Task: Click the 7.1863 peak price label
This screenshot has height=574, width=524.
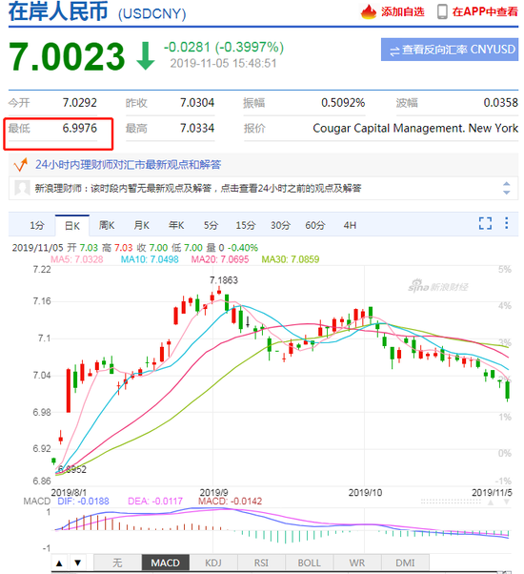Action: tap(224, 280)
